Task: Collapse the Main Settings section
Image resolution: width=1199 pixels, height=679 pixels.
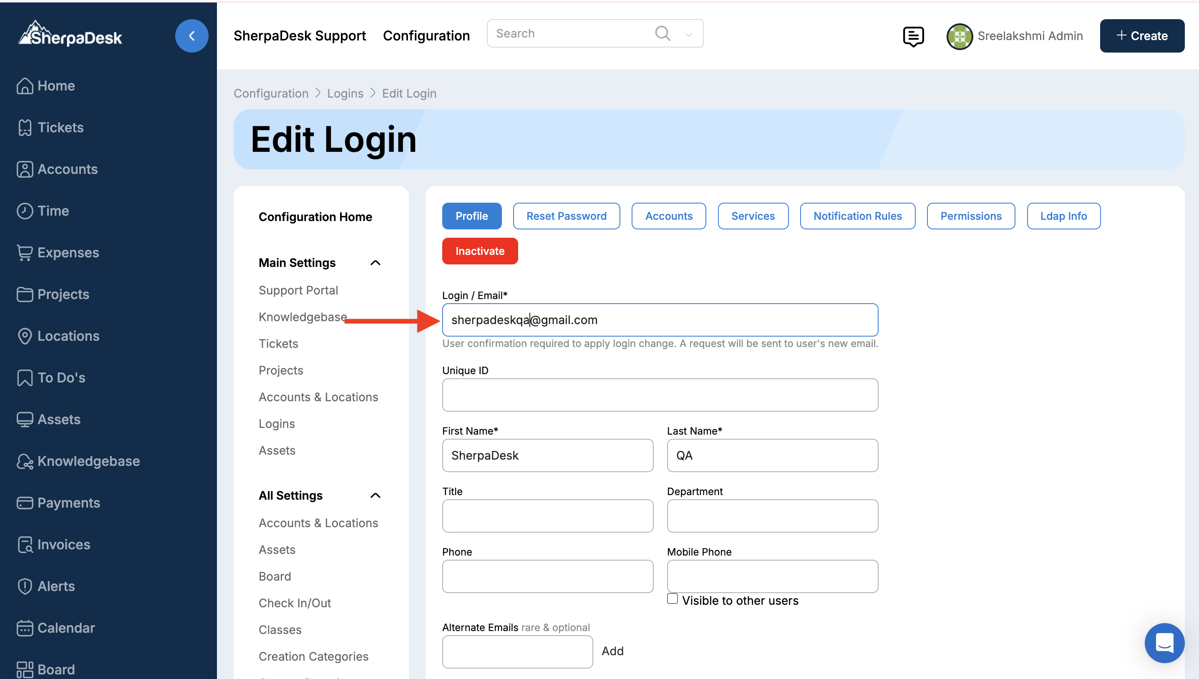Action: click(x=375, y=263)
